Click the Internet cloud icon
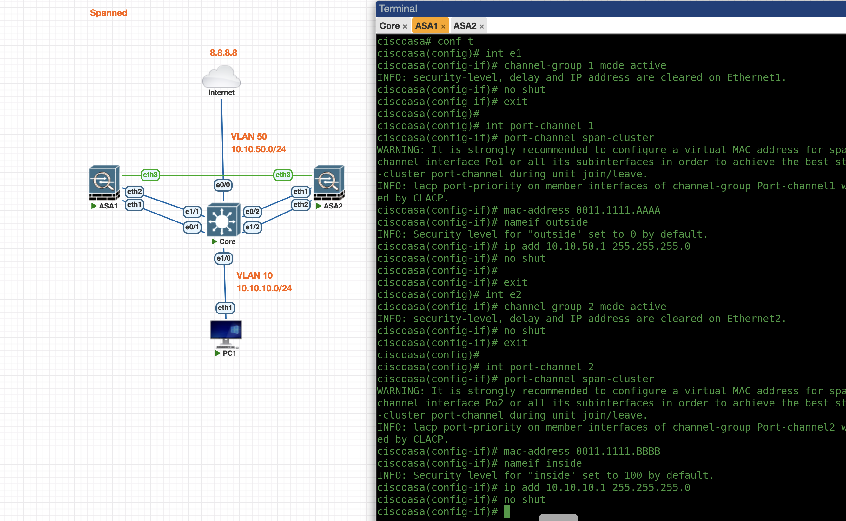Screen dimensions: 846x521 [221, 77]
